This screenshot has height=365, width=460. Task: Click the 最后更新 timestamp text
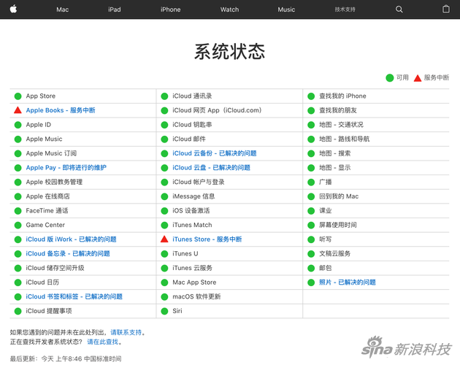(66, 358)
